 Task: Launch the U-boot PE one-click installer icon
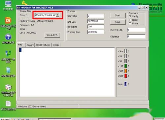tap(8, 53)
